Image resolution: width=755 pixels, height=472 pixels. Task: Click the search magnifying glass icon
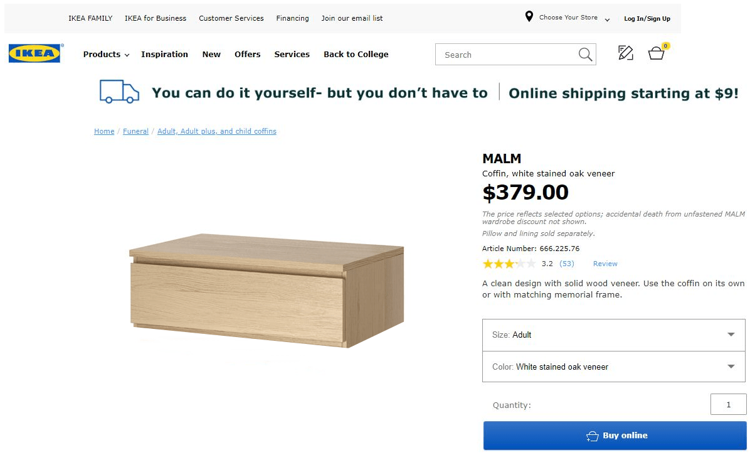(x=585, y=55)
